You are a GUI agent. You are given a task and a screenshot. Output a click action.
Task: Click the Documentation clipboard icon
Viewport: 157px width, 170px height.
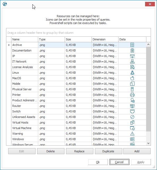pos(132,50)
